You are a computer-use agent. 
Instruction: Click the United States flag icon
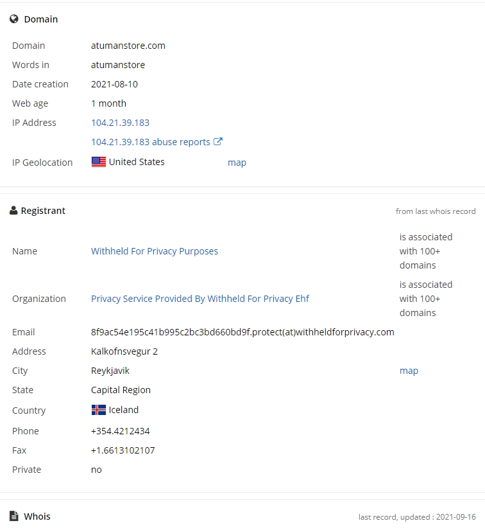[99, 162]
